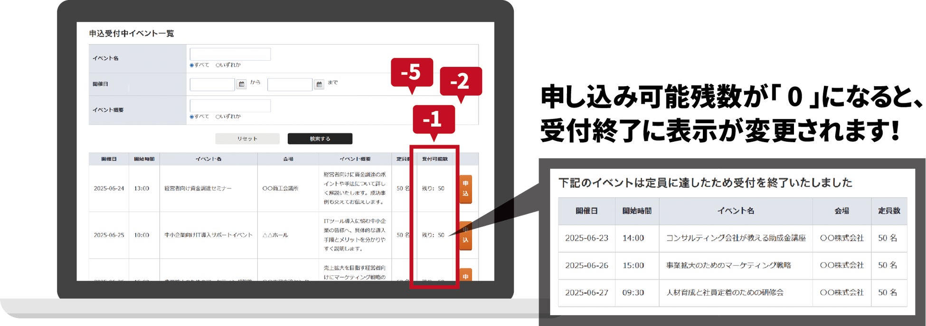
Task: Select いずれか under the イベント名 field
Action: coord(228,65)
